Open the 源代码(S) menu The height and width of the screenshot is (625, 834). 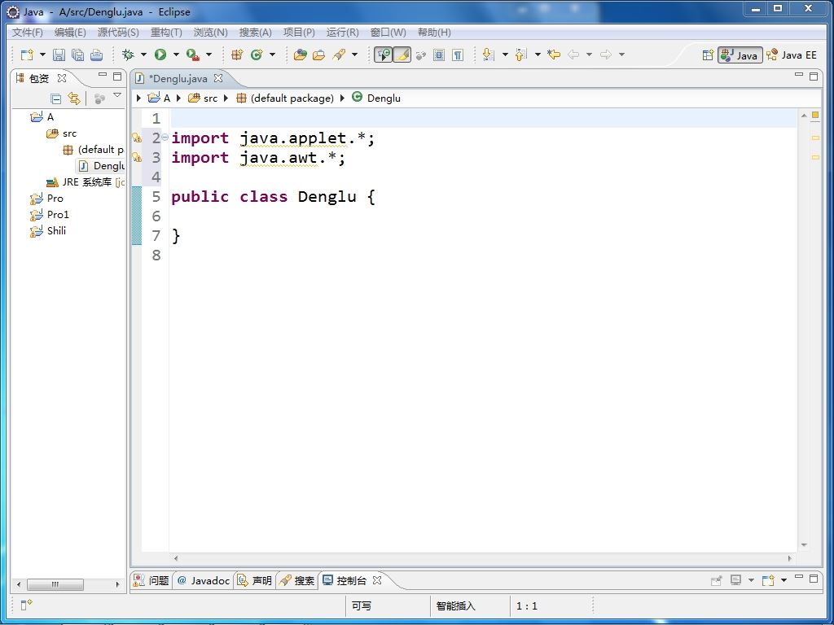coord(118,33)
